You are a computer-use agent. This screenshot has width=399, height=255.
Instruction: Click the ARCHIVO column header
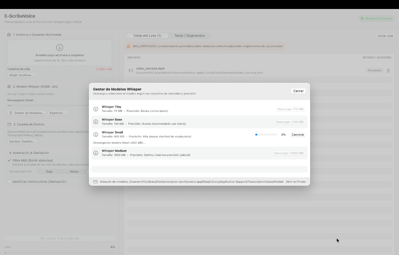(x=134, y=58)
